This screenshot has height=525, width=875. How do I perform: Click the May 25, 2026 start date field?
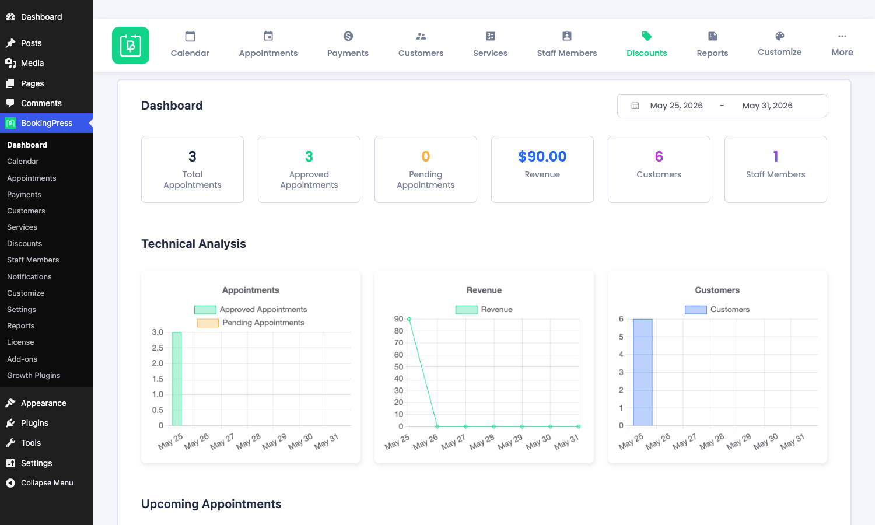(x=677, y=106)
